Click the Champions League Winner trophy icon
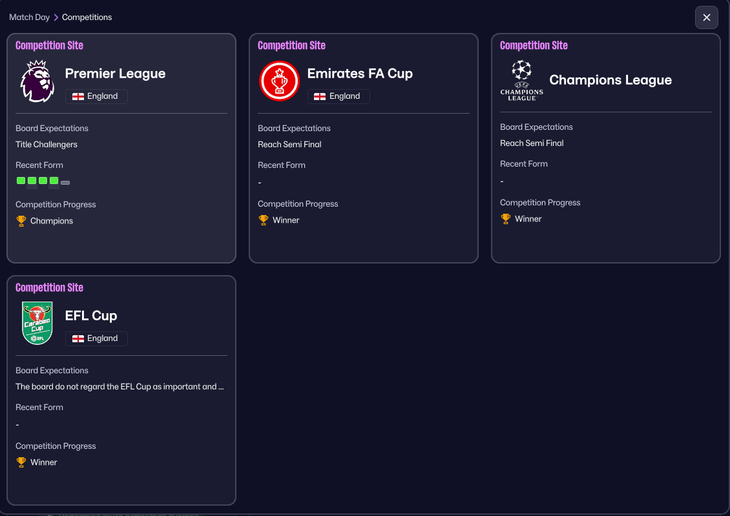The width and height of the screenshot is (730, 516). pyautogui.click(x=506, y=219)
